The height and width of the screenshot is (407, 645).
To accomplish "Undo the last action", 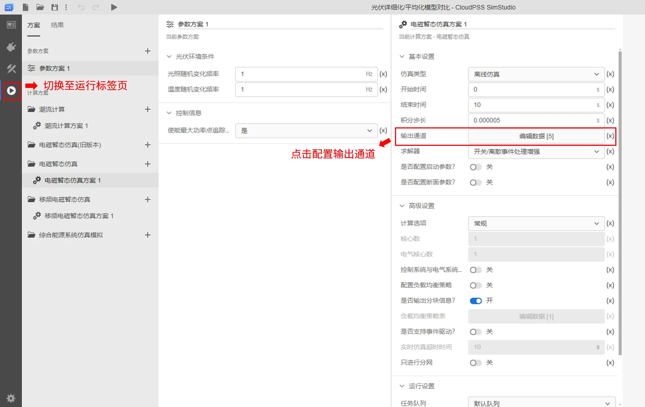I will click(x=81, y=7).
